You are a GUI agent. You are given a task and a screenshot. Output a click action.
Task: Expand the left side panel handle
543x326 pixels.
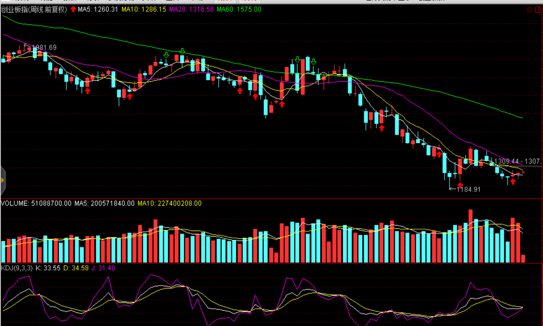(x=3, y=180)
